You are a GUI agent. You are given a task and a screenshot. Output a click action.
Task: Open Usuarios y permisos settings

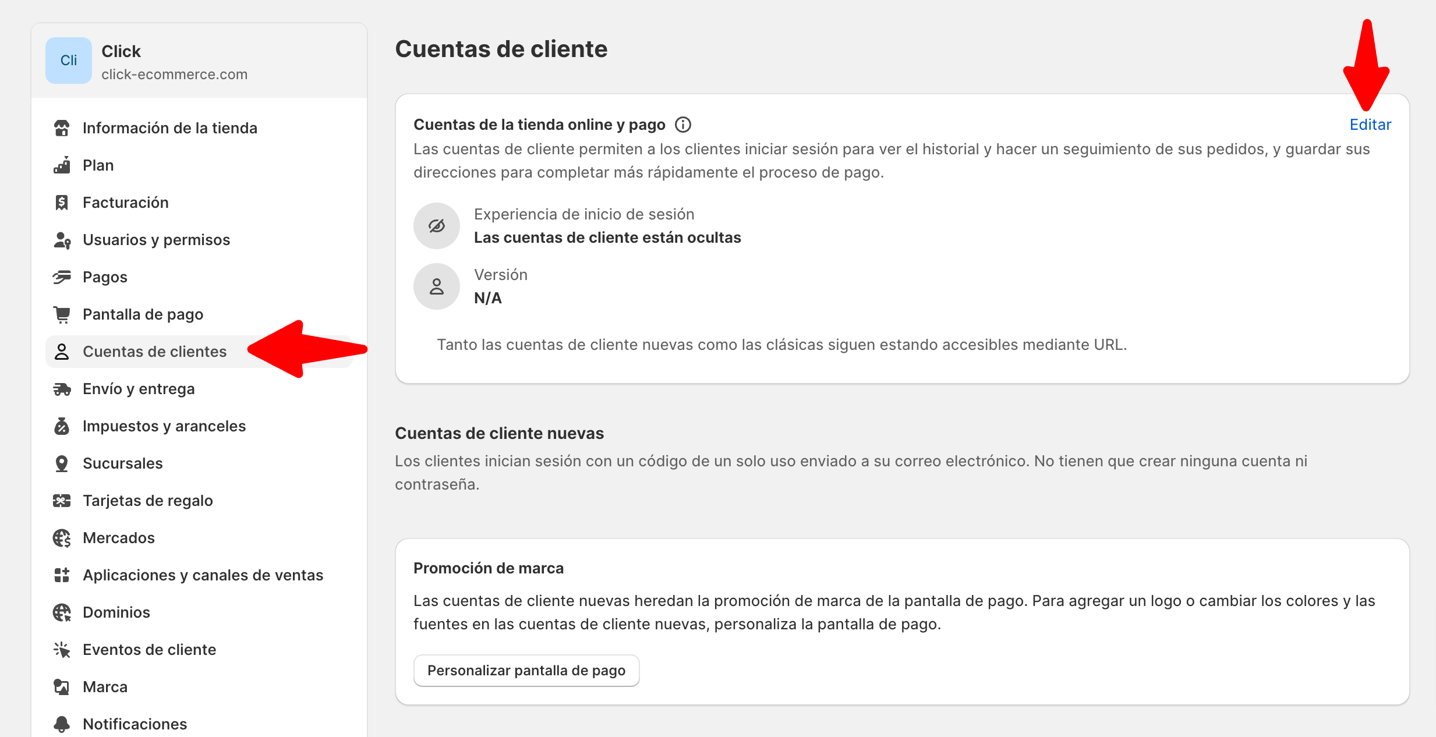[156, 240]
